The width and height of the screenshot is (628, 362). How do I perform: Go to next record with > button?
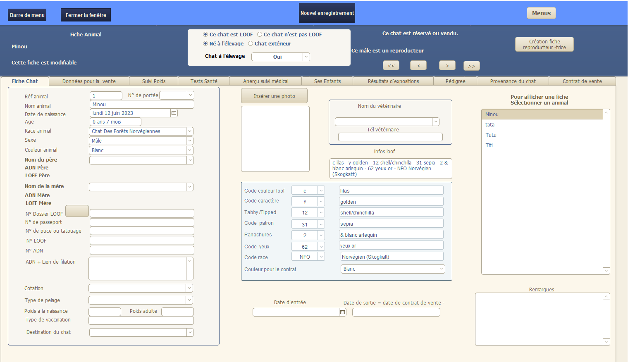coord(447,65)
